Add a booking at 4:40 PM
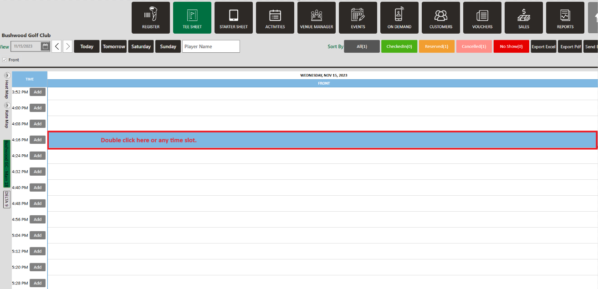Viewport: 598px width, 289px height. point(37,188)
